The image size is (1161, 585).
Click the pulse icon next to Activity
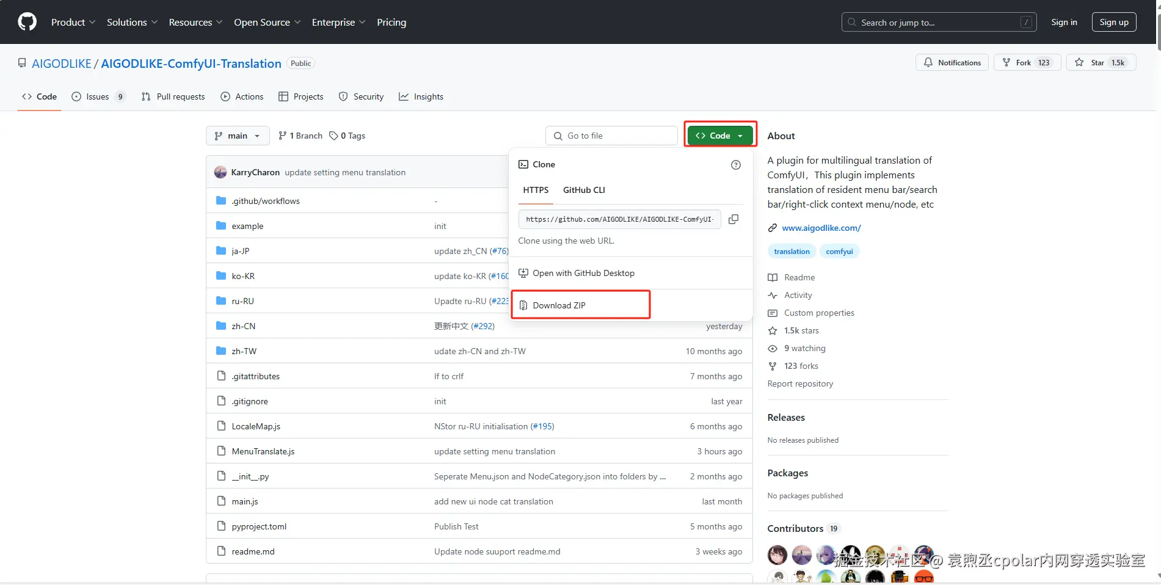(773, 295)
